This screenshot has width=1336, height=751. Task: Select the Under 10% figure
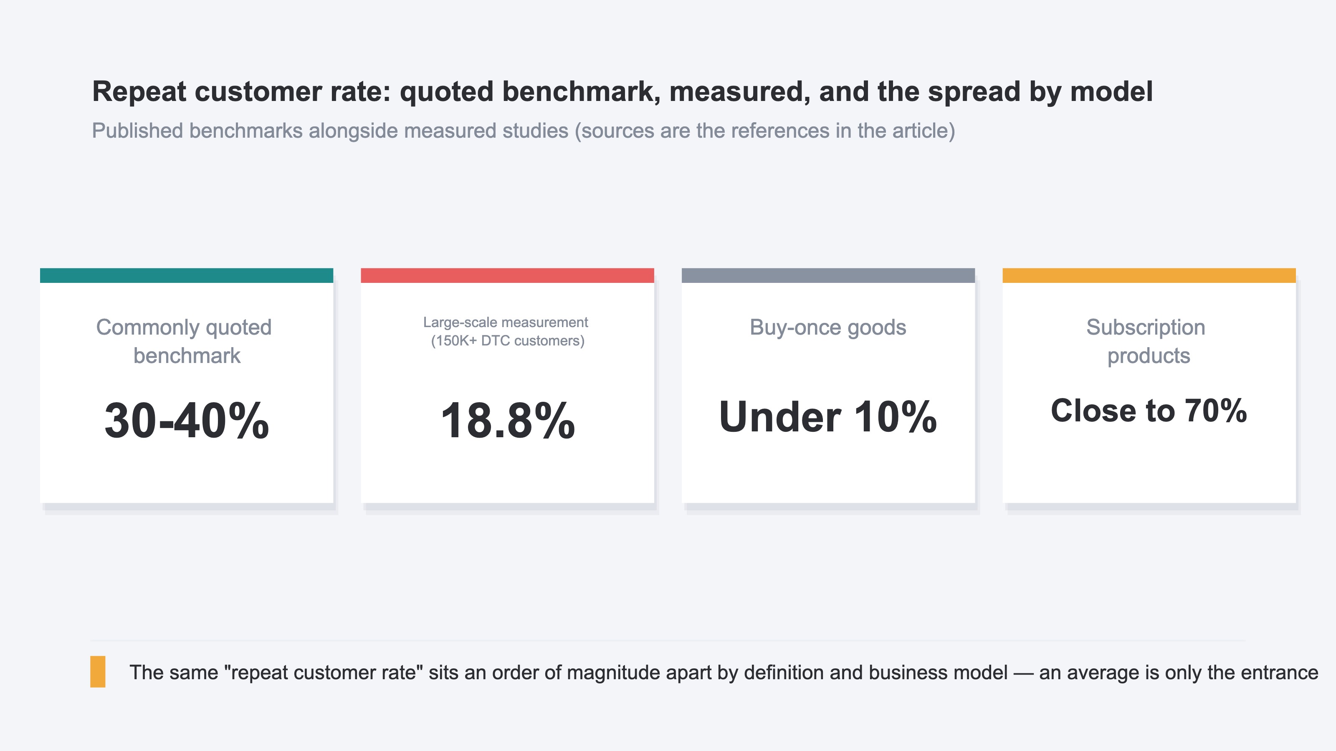point(828,417)
